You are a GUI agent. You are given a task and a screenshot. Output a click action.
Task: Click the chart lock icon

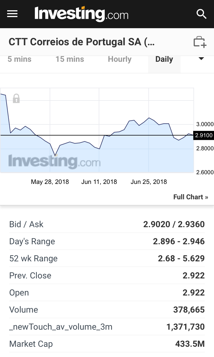pos(16,99)
